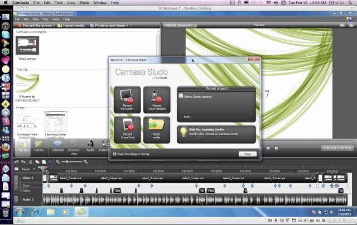This screenshot has width=357, height=225.
Task: Click Record PowerPoint tile
Action: click(127, 130)
